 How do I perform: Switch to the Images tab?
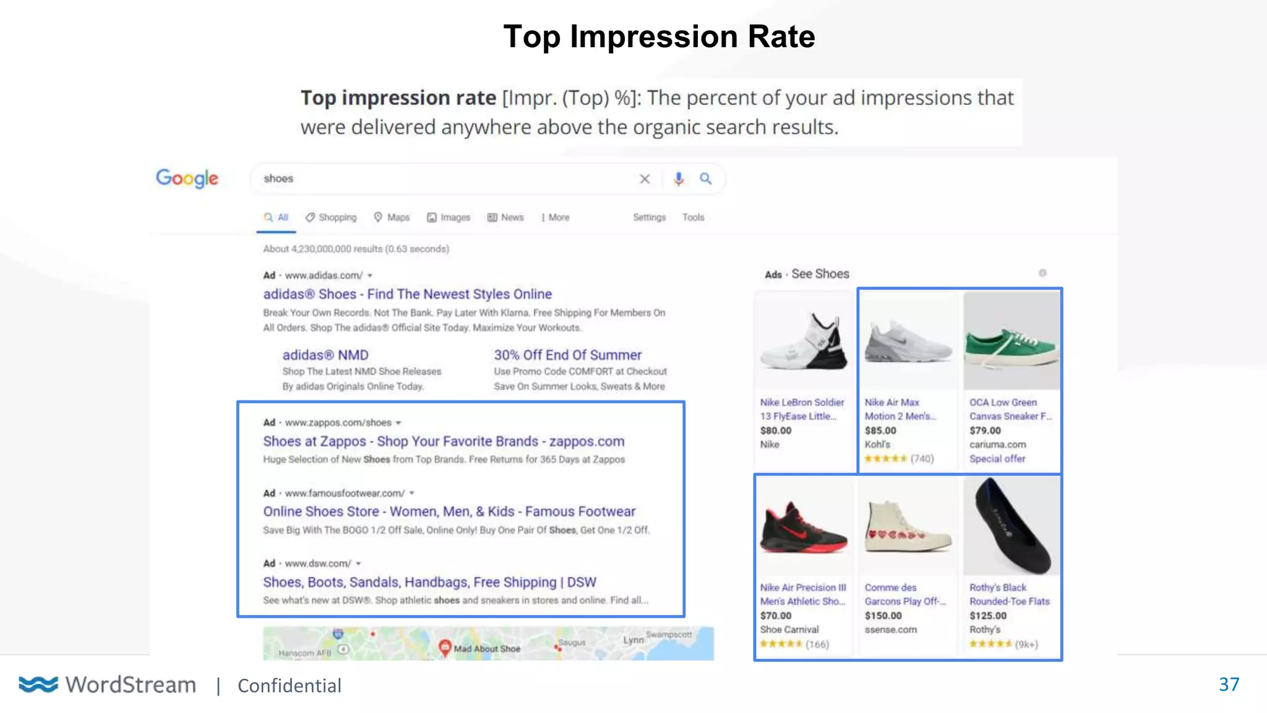pos(449,217)
